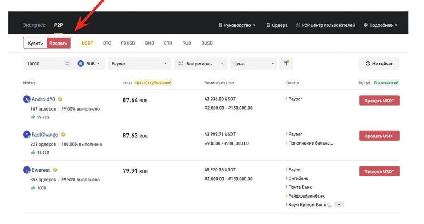Click the Подробнее dots icon
Viewport: 424px width, 224px height.
click(x=366, y=25)
